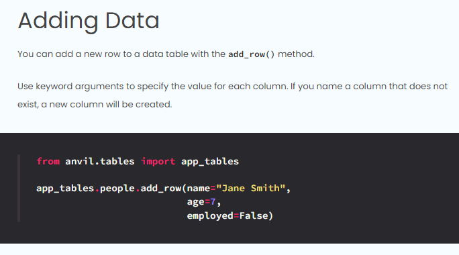This screenshot has height=255, width=459.
Task: Click the "Jane Smith" string in code
Action: coord(250,188)
